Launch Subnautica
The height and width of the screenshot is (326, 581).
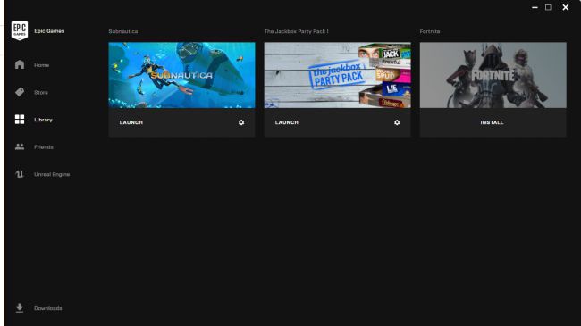tap(131, 122)
